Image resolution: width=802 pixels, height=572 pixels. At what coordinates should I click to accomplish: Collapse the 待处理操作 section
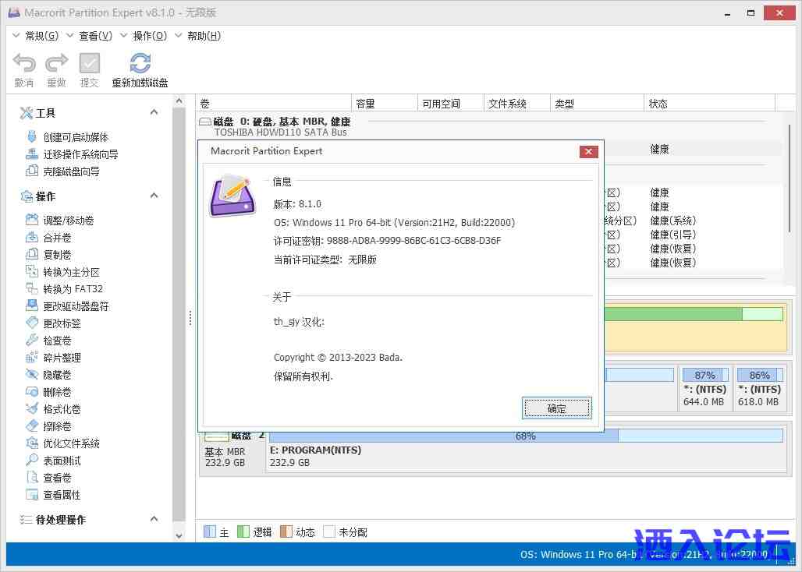[154, 520]
